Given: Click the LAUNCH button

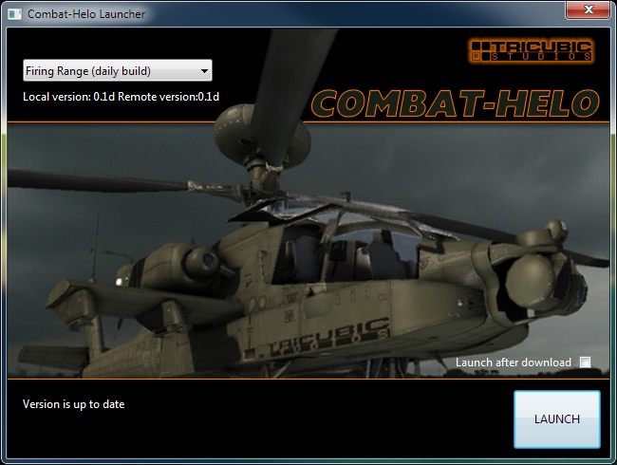Looking at the screenshot, I should tap(557, 418).
